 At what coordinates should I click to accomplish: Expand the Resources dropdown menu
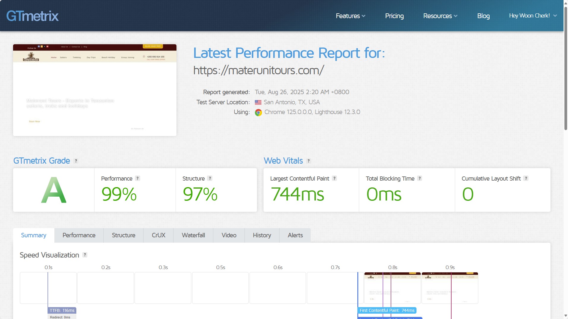tap(440, 16)
